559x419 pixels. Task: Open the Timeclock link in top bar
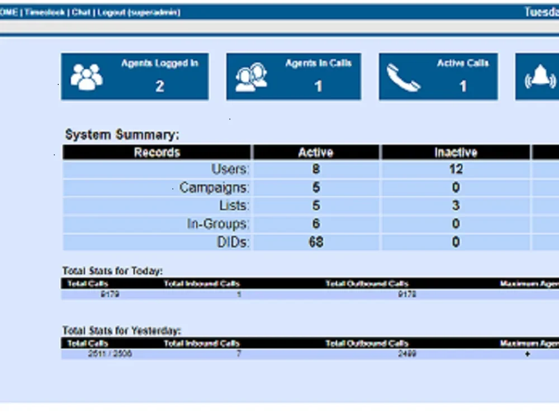45,12
